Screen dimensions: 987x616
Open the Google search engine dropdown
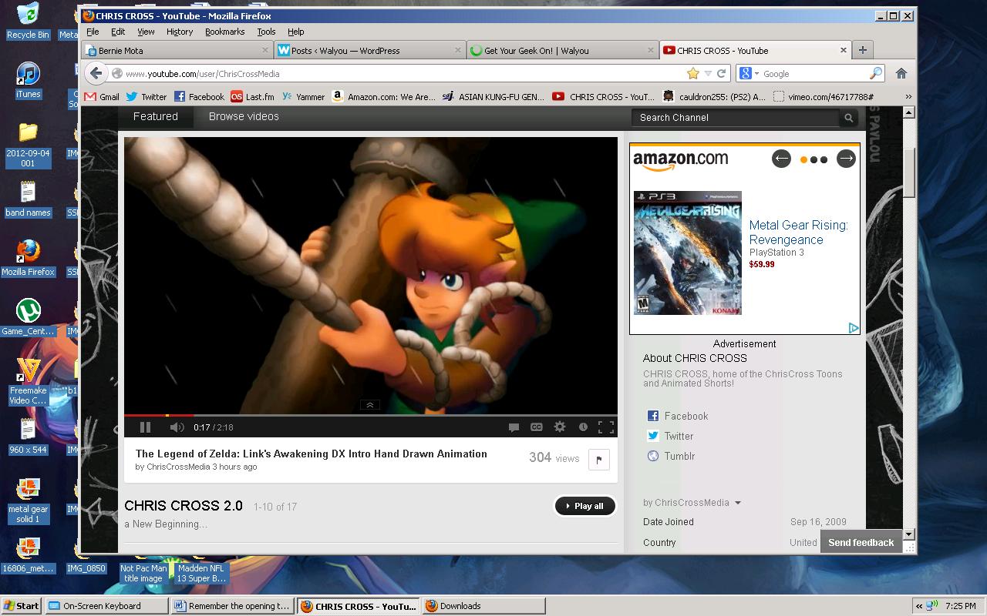coord(750,74)
